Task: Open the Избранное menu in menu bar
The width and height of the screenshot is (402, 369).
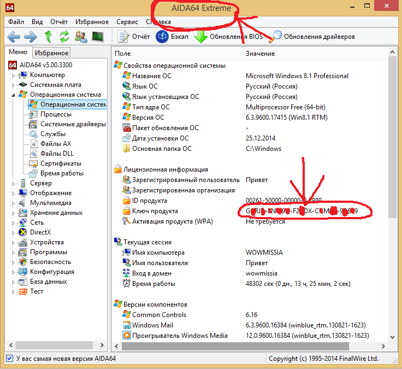Action: [x=92, y=22]
